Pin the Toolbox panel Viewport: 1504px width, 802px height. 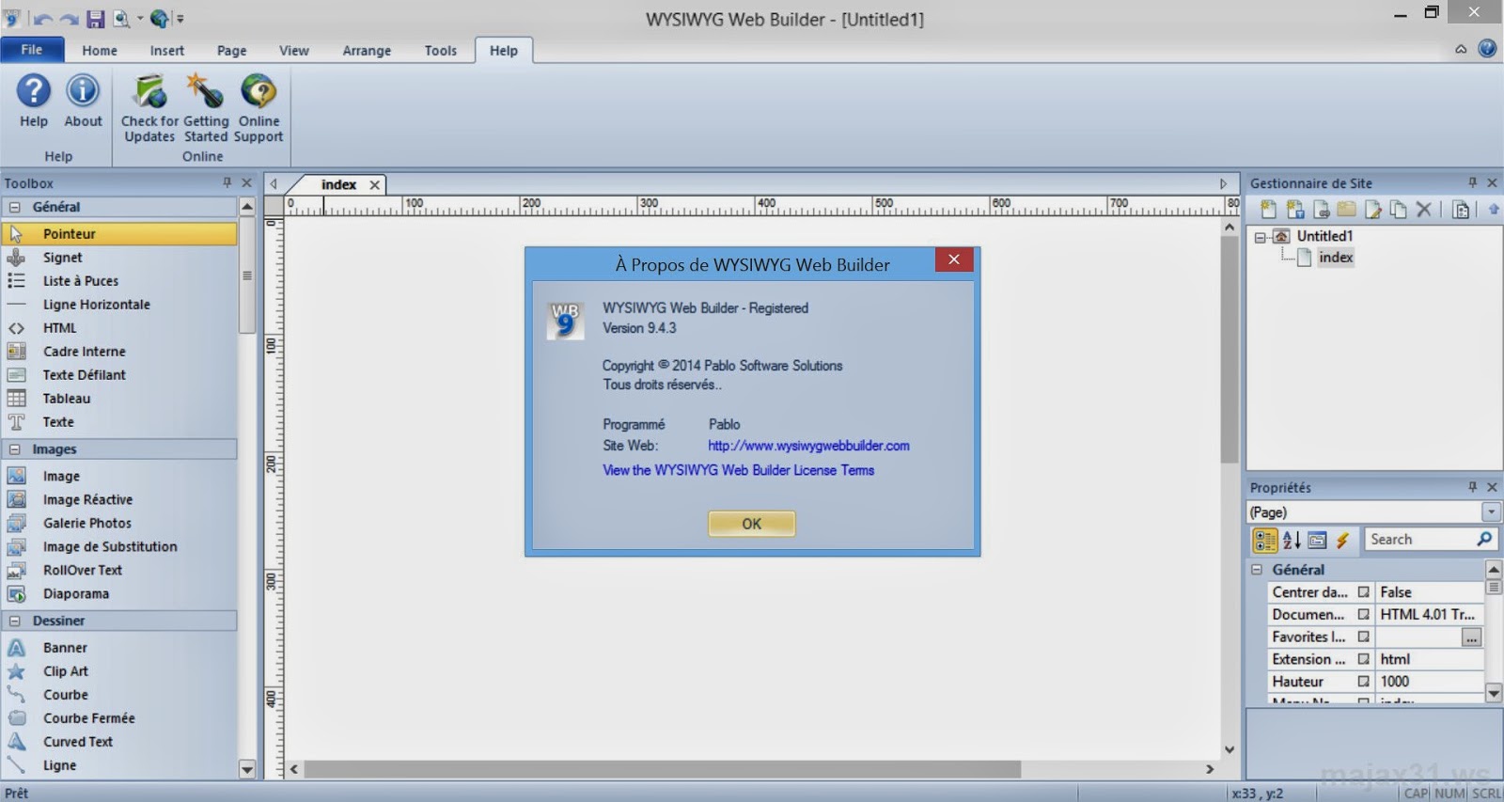227,182
